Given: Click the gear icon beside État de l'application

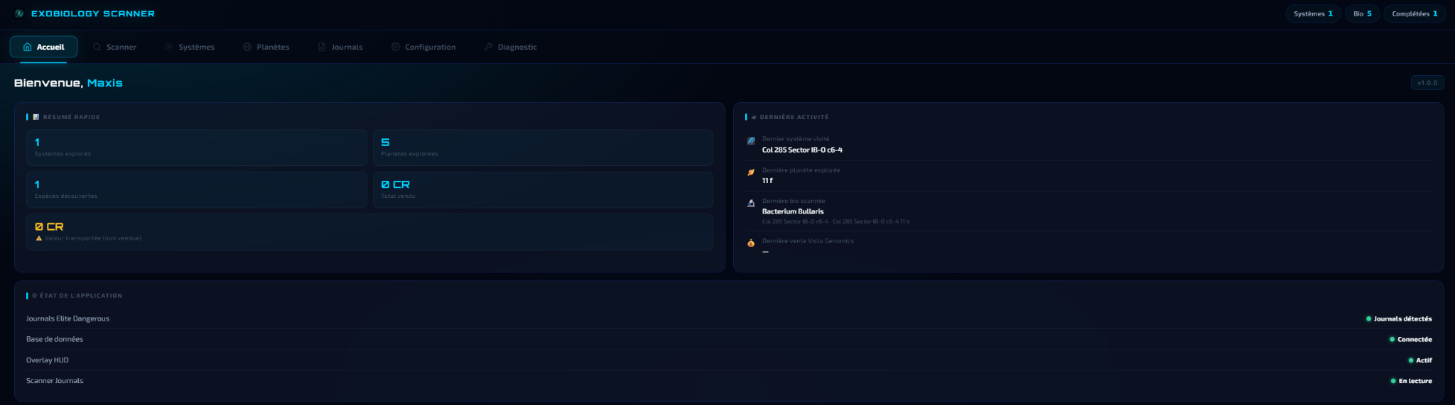Looking at the screenshot, I should (34, 296).
